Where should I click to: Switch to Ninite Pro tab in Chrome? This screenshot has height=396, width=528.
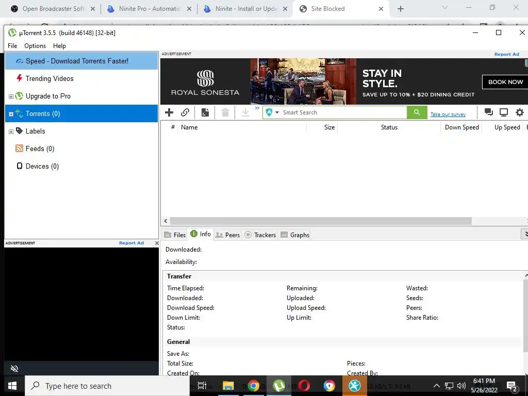(149, 9)
